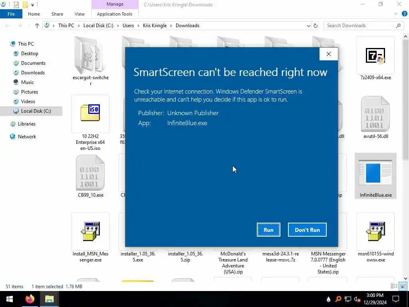Click This PC in the address breadcrumb
This screenshot has width=409, height=307.
66,26
